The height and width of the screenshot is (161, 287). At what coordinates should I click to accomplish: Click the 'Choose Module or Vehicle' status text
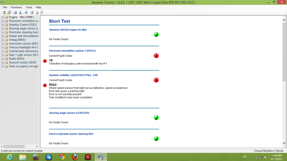269,151
